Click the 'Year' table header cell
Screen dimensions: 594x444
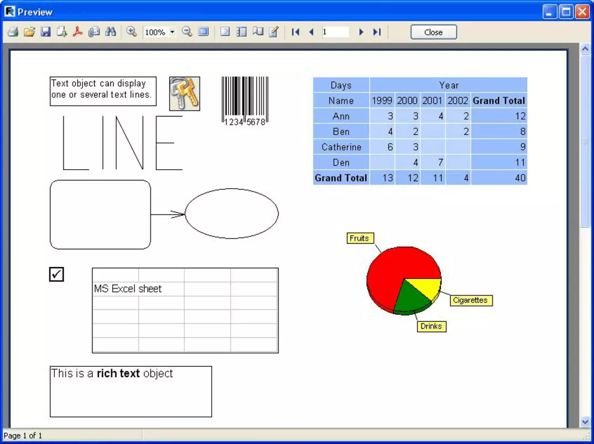point(449,85)
